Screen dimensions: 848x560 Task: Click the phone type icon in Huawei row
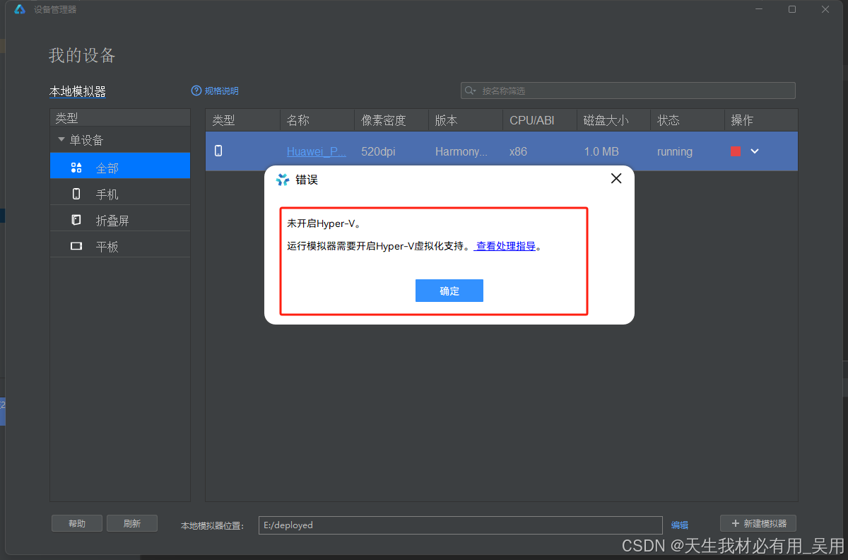tap(218, 151)
